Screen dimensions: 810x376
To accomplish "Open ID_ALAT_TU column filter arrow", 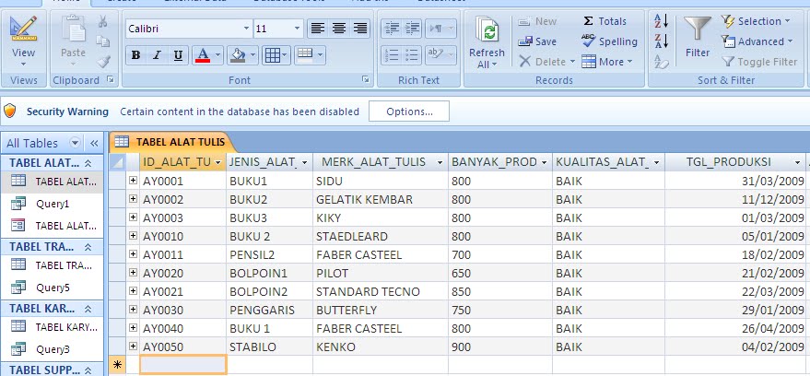I will point(218,162).
